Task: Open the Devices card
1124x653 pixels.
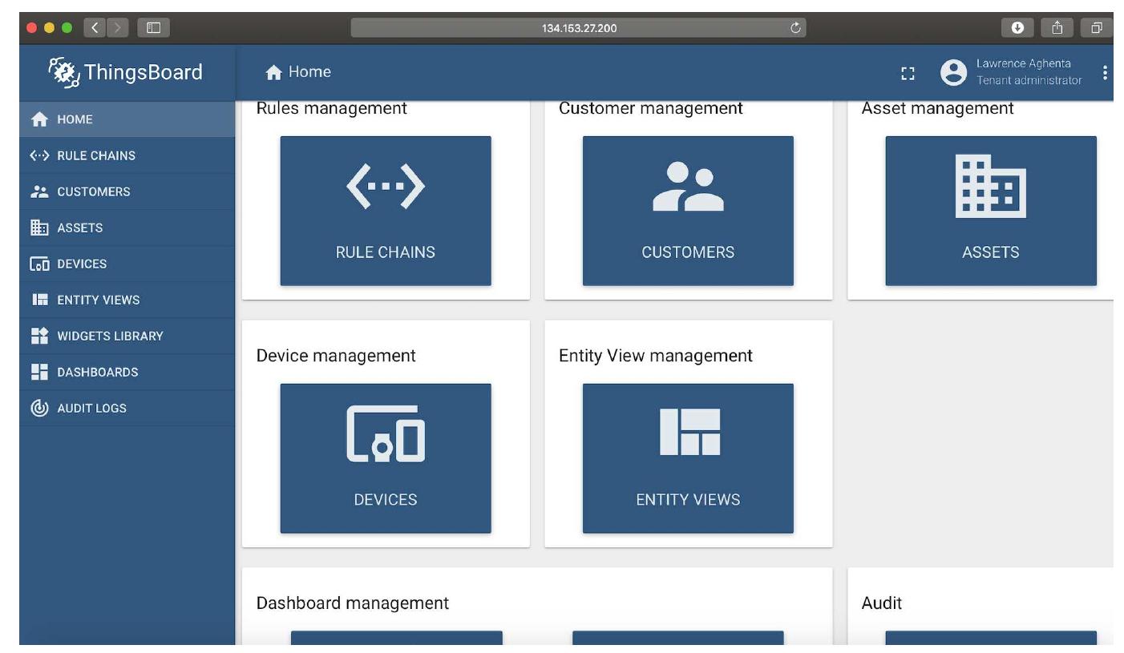Action: point(385,458)
